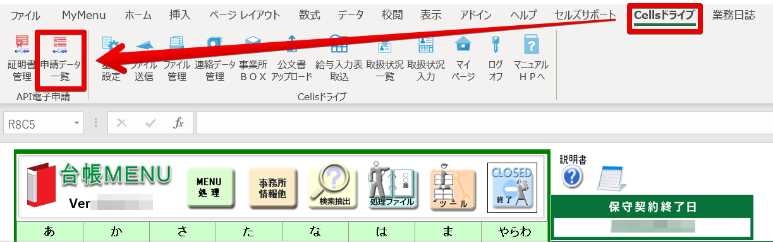The height and width of the screenshot is (242, 773).
Task: Switch to the データ tab
Action: point(351,15)
